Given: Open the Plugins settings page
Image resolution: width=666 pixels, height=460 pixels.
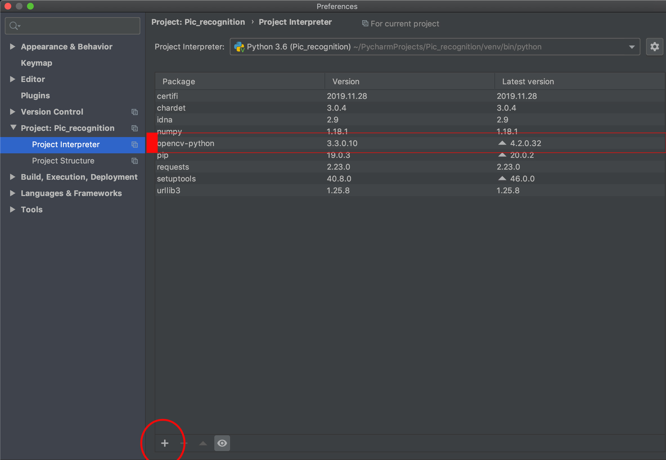Looking at the screenshot, I should (35, 96).
